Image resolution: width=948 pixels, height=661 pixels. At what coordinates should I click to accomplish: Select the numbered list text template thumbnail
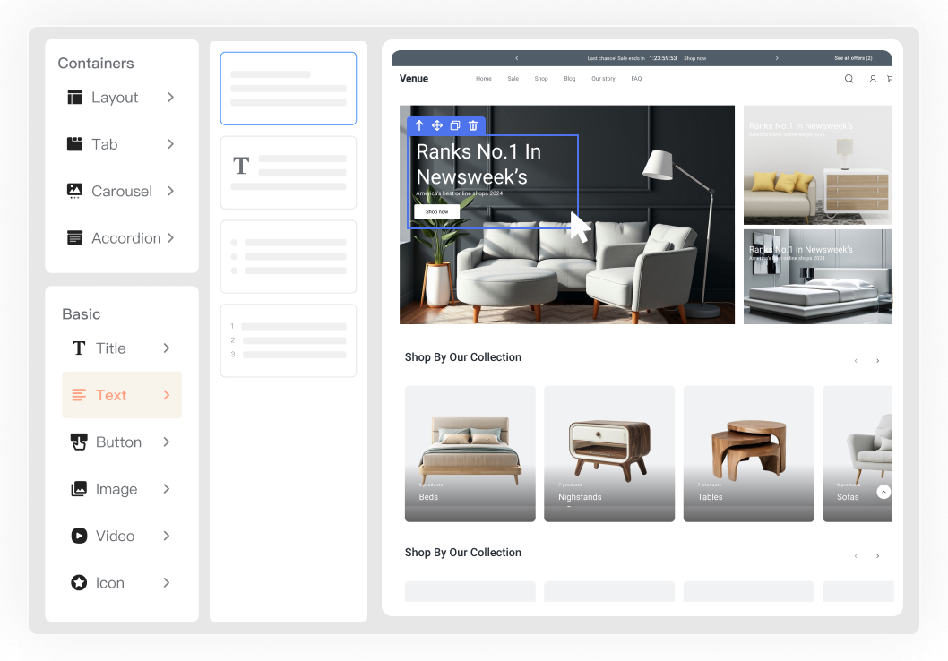(x=288, y=340)
